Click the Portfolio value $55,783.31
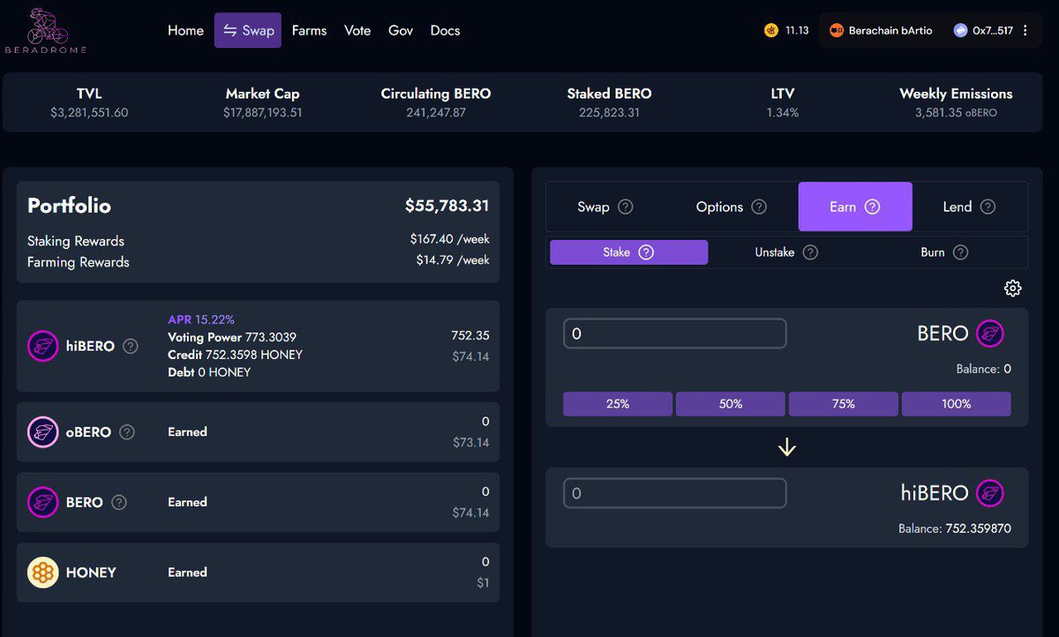 click(447, 206)
